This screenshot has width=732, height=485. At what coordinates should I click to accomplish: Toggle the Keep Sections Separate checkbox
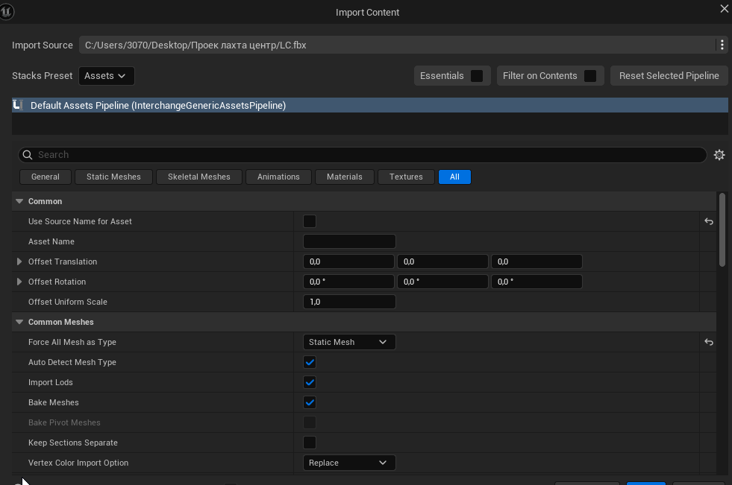310,443
